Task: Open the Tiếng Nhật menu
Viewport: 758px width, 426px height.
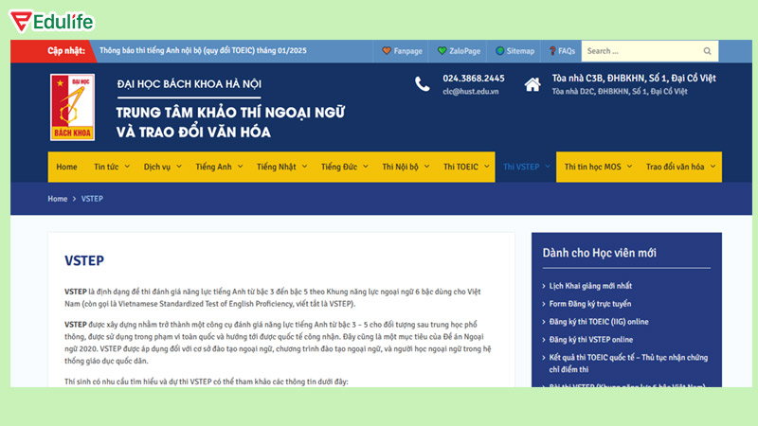Action: click(281, 167)
